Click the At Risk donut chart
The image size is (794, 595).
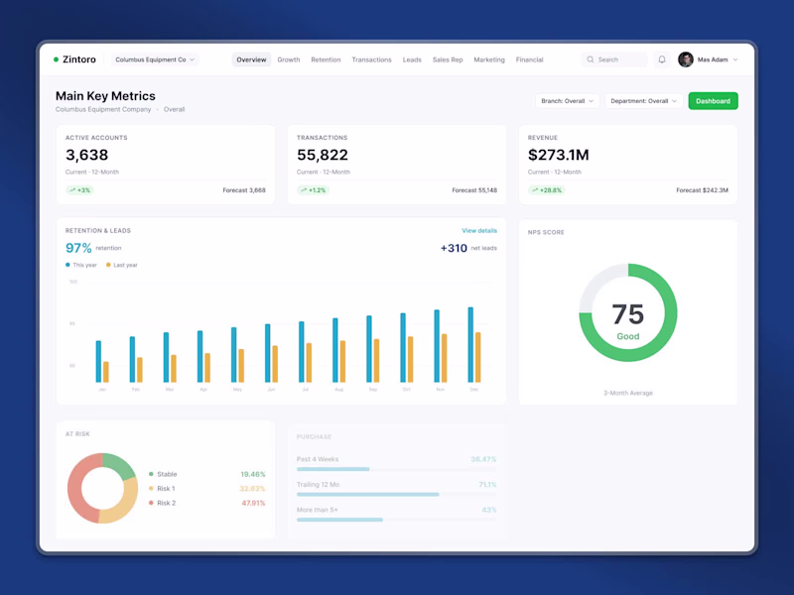[x=103, y=488]
